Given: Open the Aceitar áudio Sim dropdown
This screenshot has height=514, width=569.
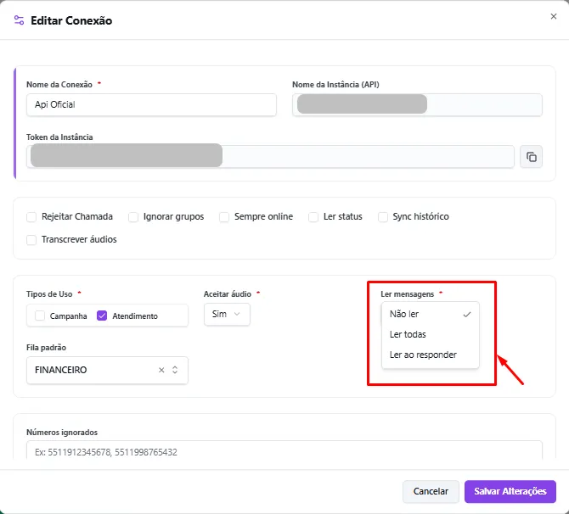Looking at the screenshot, I should (x=227, y=315).
